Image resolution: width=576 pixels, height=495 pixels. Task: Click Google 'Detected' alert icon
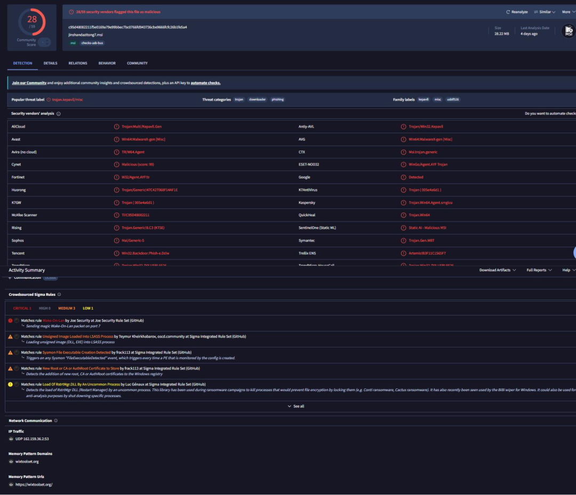tap(403, 177)
